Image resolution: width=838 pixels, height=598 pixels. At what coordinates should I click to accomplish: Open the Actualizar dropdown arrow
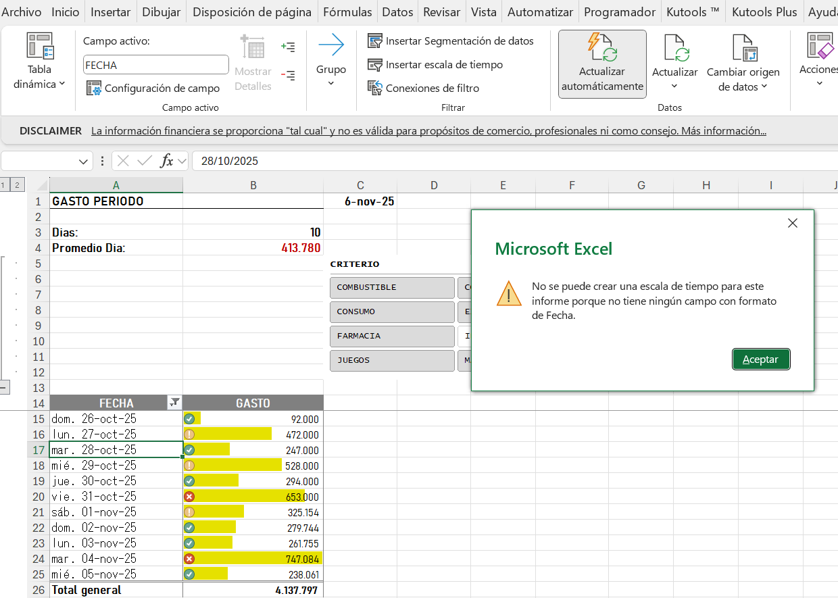point(674,86)
